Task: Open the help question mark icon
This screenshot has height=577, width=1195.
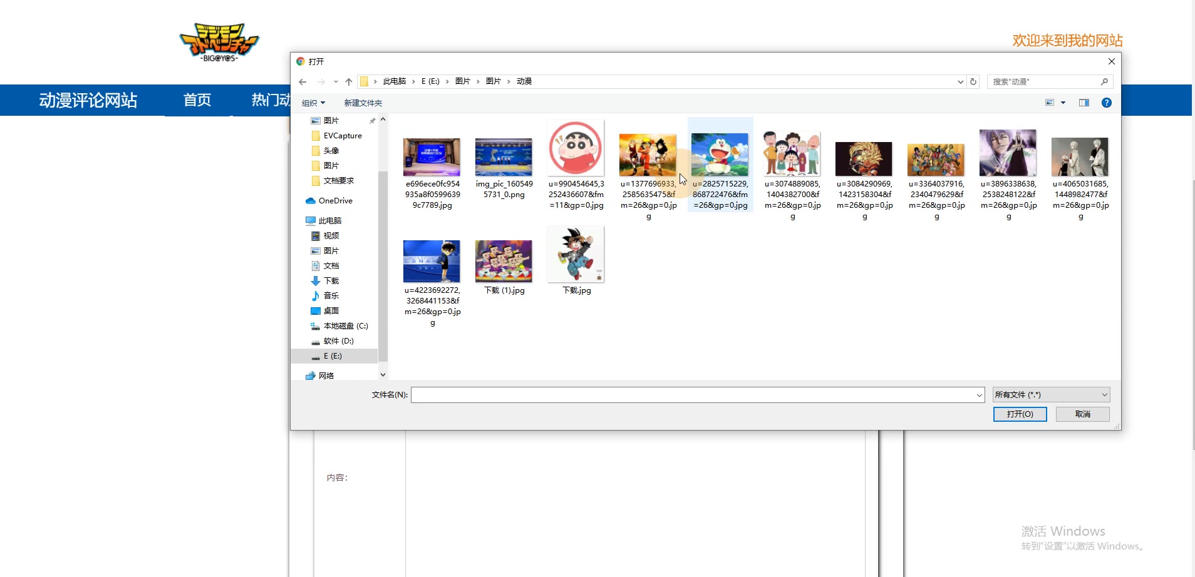Action: click(1107, 103)
